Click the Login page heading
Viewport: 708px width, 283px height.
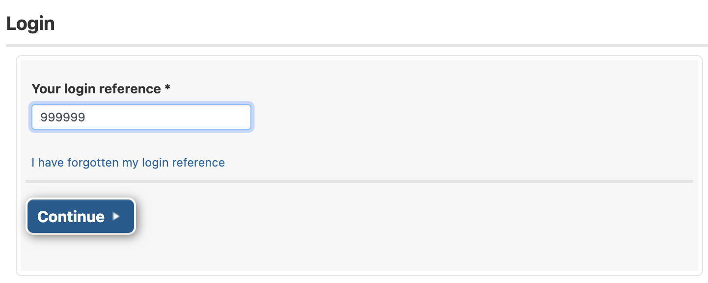tap(30, 23)
